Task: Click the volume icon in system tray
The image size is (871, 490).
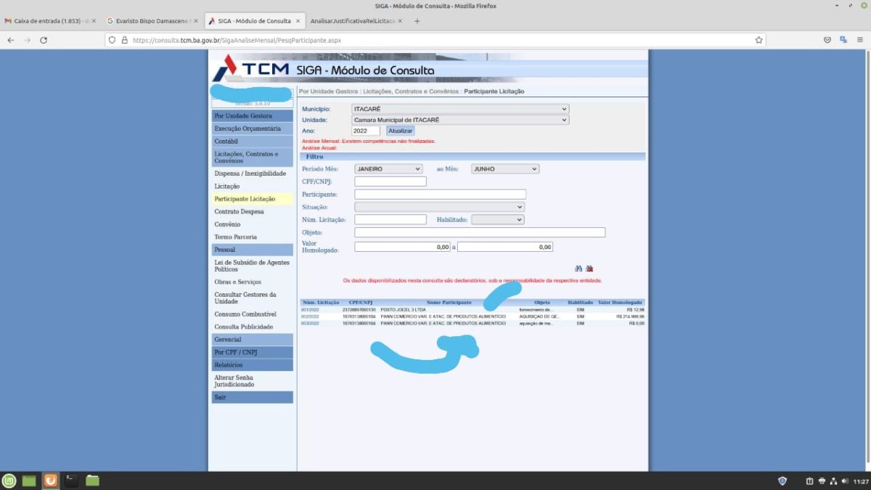Action: tap(844, 481)
